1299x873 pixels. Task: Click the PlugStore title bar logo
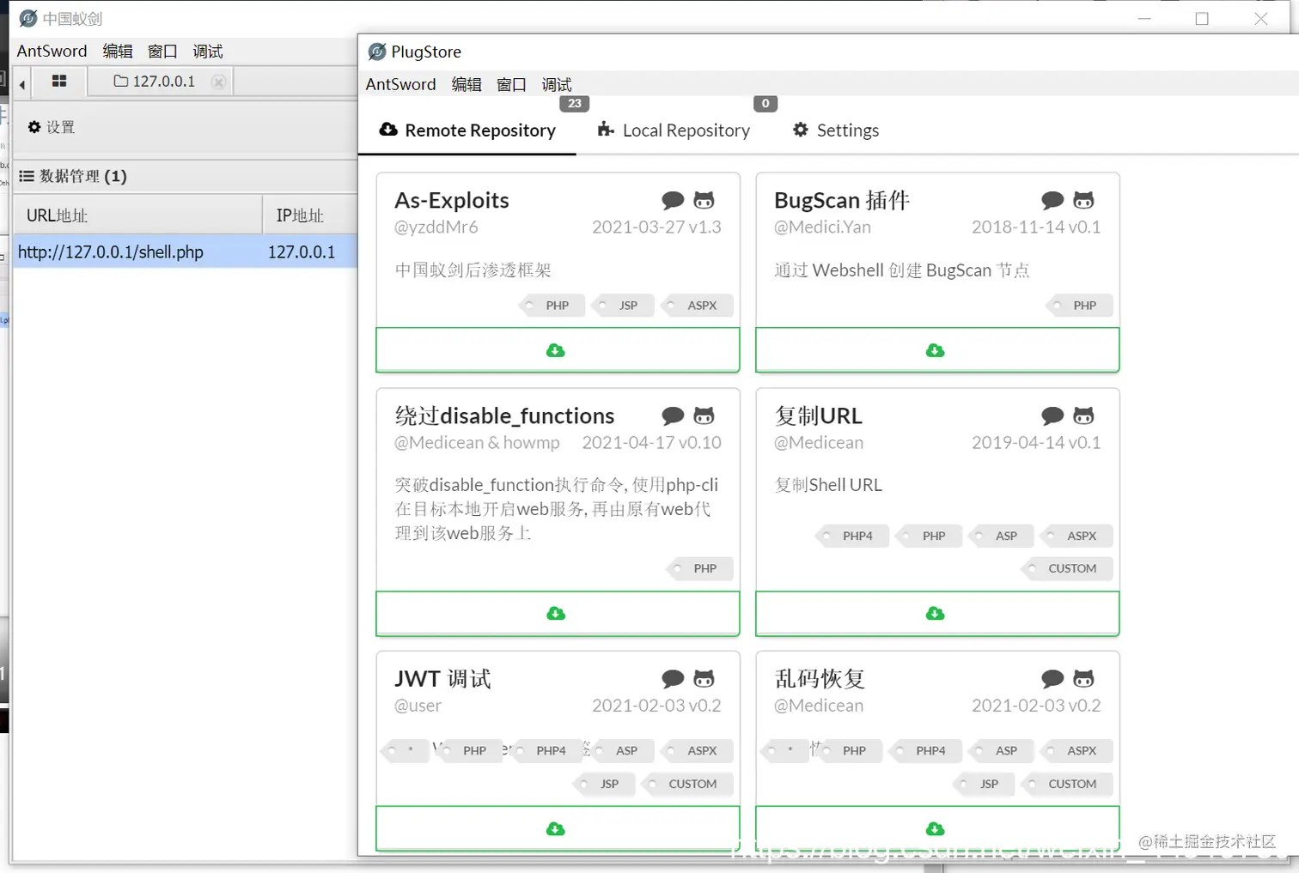(376, 52)
